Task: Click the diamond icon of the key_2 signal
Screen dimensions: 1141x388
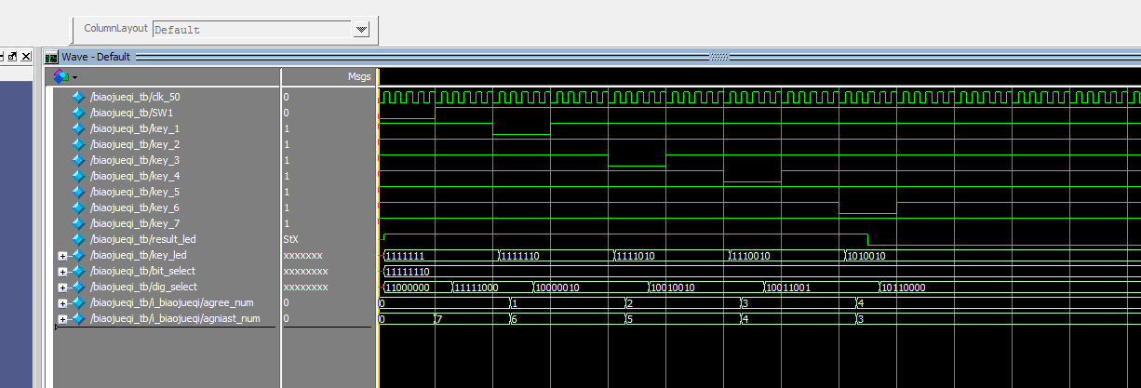Action: [78, 144]
